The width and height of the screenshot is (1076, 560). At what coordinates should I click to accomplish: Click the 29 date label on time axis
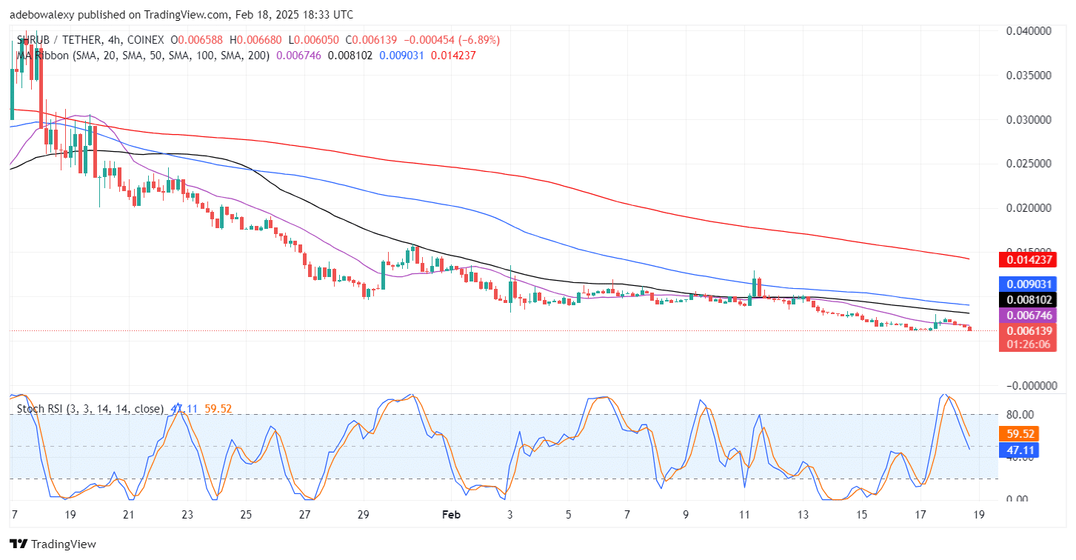click(x=362, y=514)
